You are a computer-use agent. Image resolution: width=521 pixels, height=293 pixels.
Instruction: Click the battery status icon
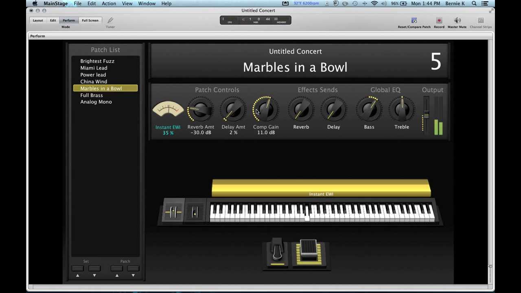click(x=403, y=3)
